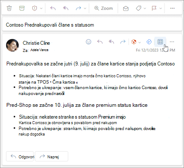Screen dimensions: 184x168
Task: Click the bullet 'Situacija: nekatere stranke s statusom Premium'
Action: 72,117
